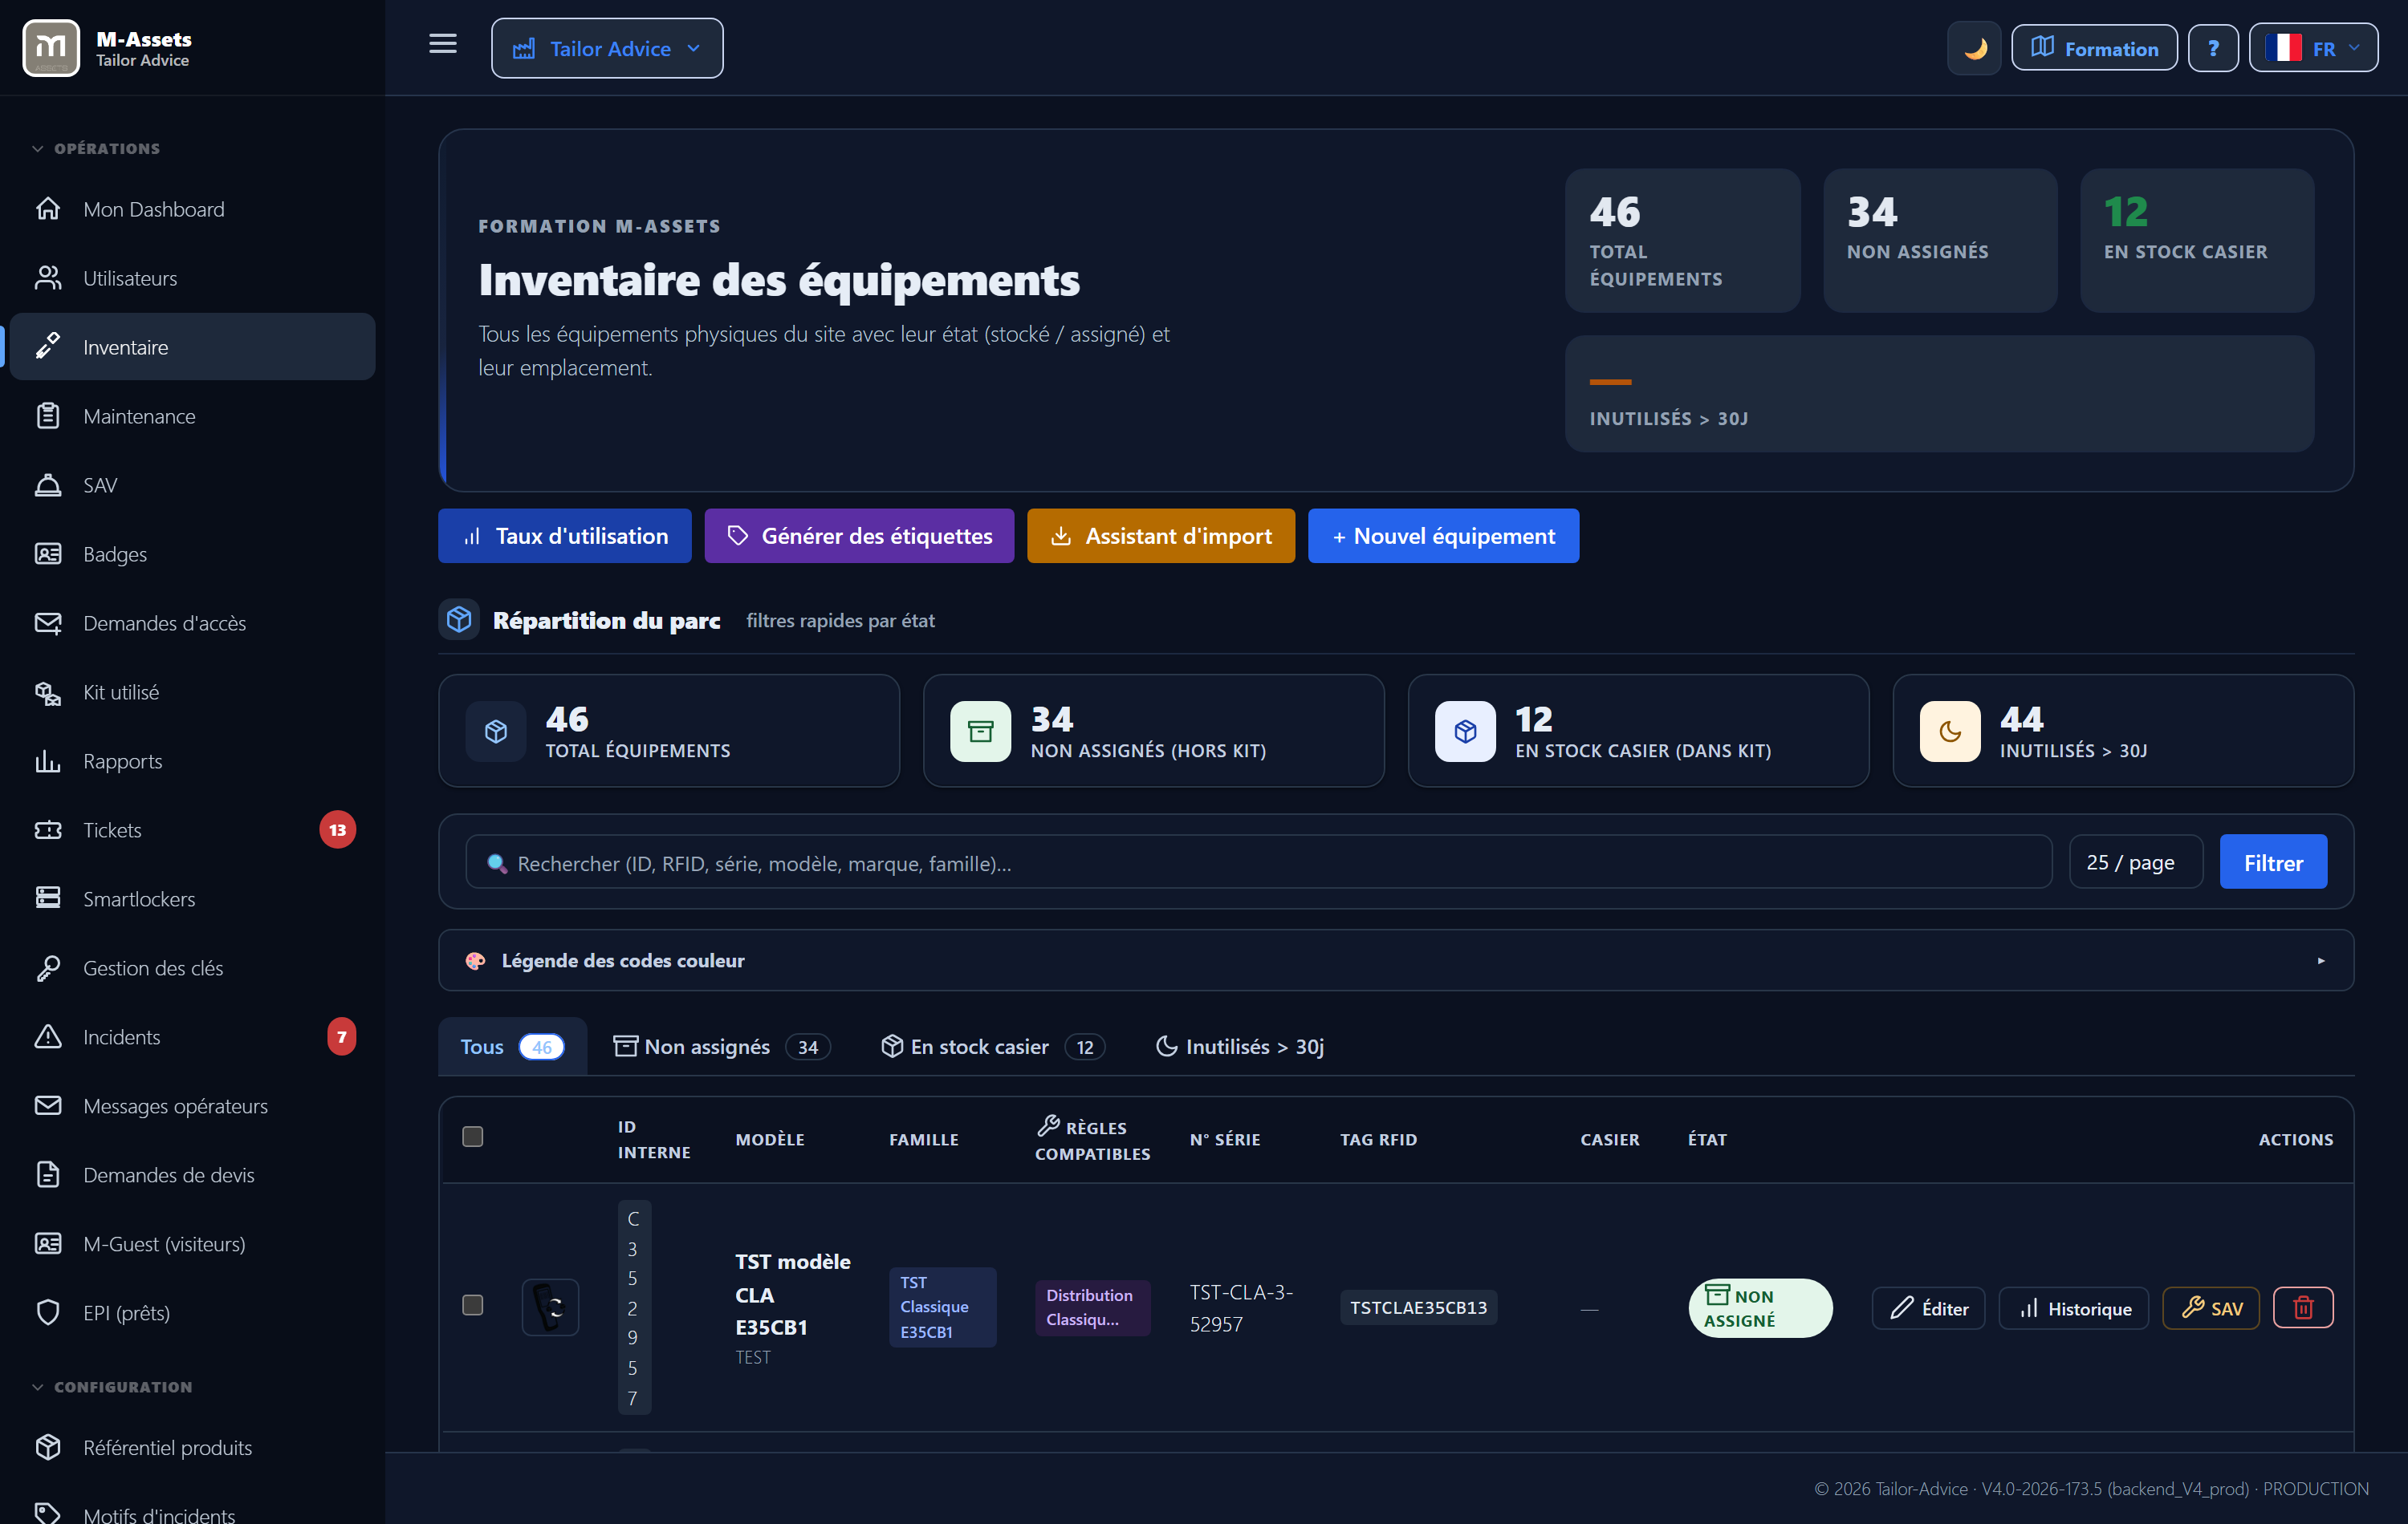Open the hamburger menu icon
This screenshot has height=1524, width=2408.
point(443,44)
